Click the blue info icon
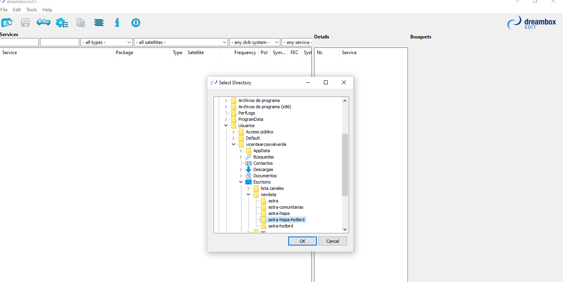This screenshot has width=563, height=282. pos(117,23)
